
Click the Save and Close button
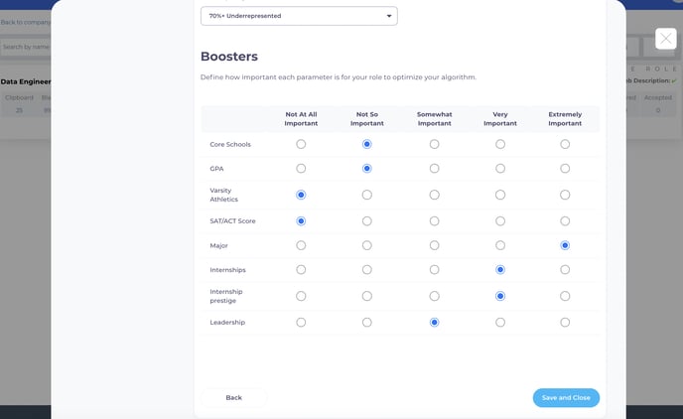566,397
